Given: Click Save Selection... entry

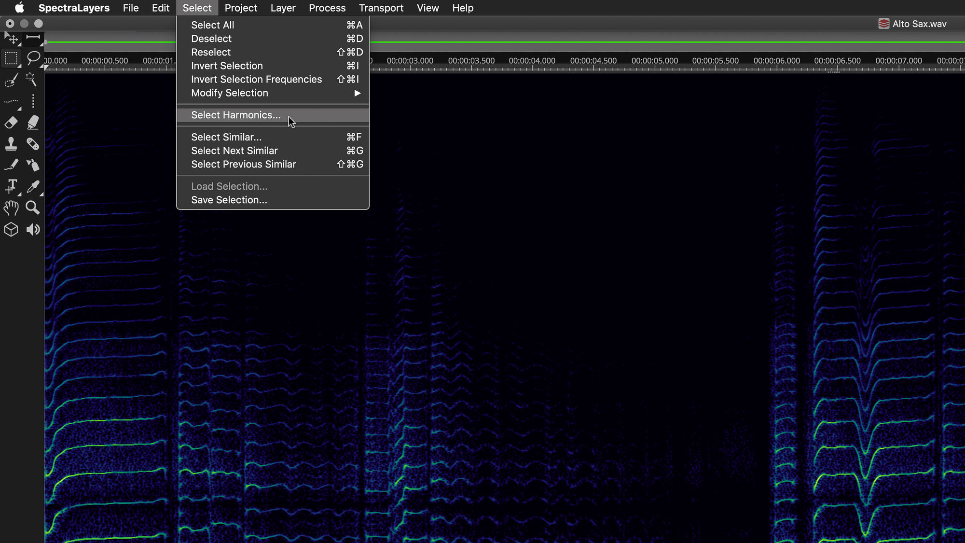Looking at the screenshot, I should (273, 200).
